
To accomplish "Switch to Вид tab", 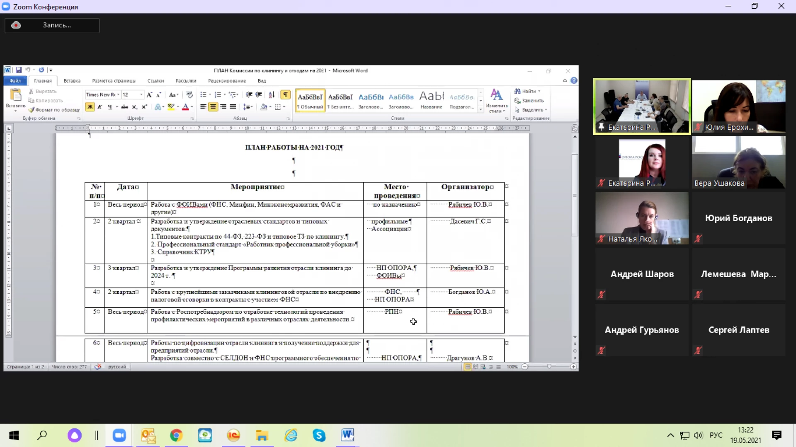I will 262,81.
